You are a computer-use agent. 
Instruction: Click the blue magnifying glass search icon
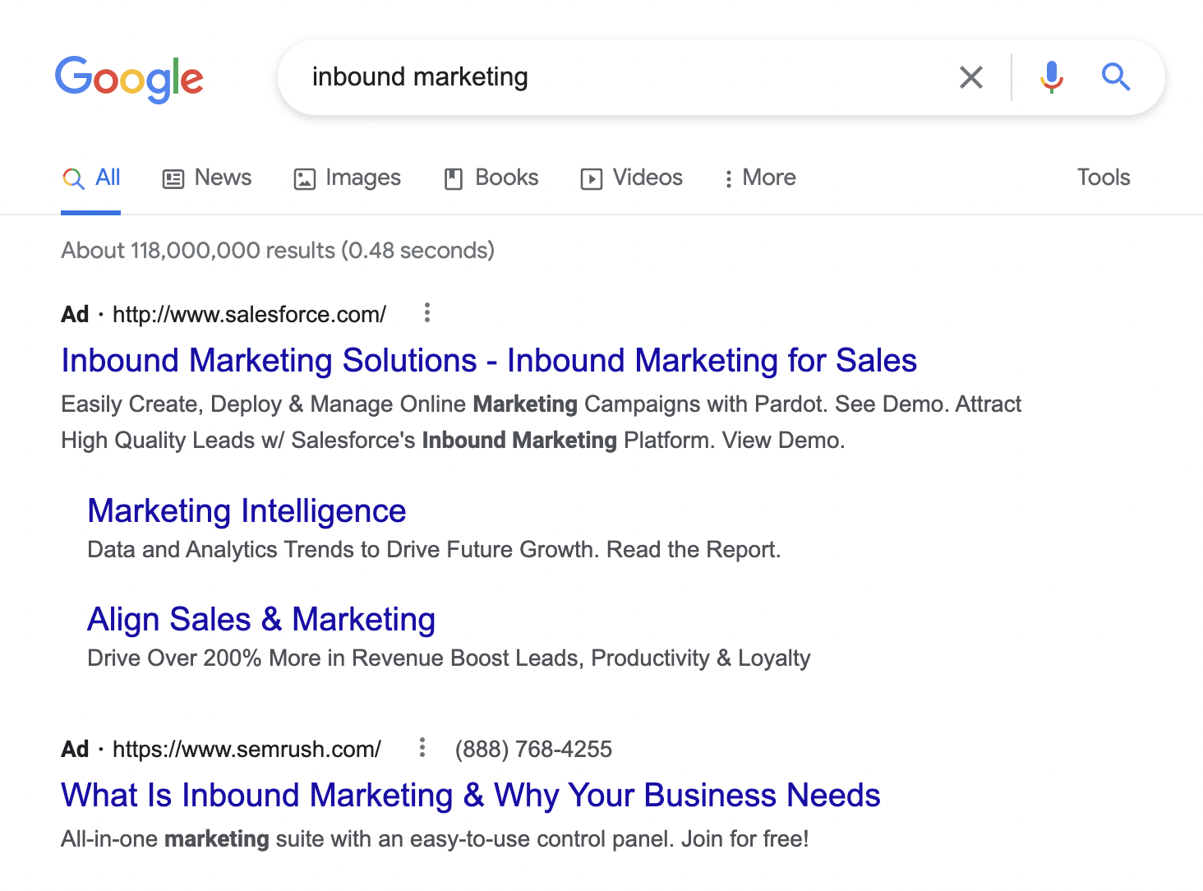(x=1116, y=77)
